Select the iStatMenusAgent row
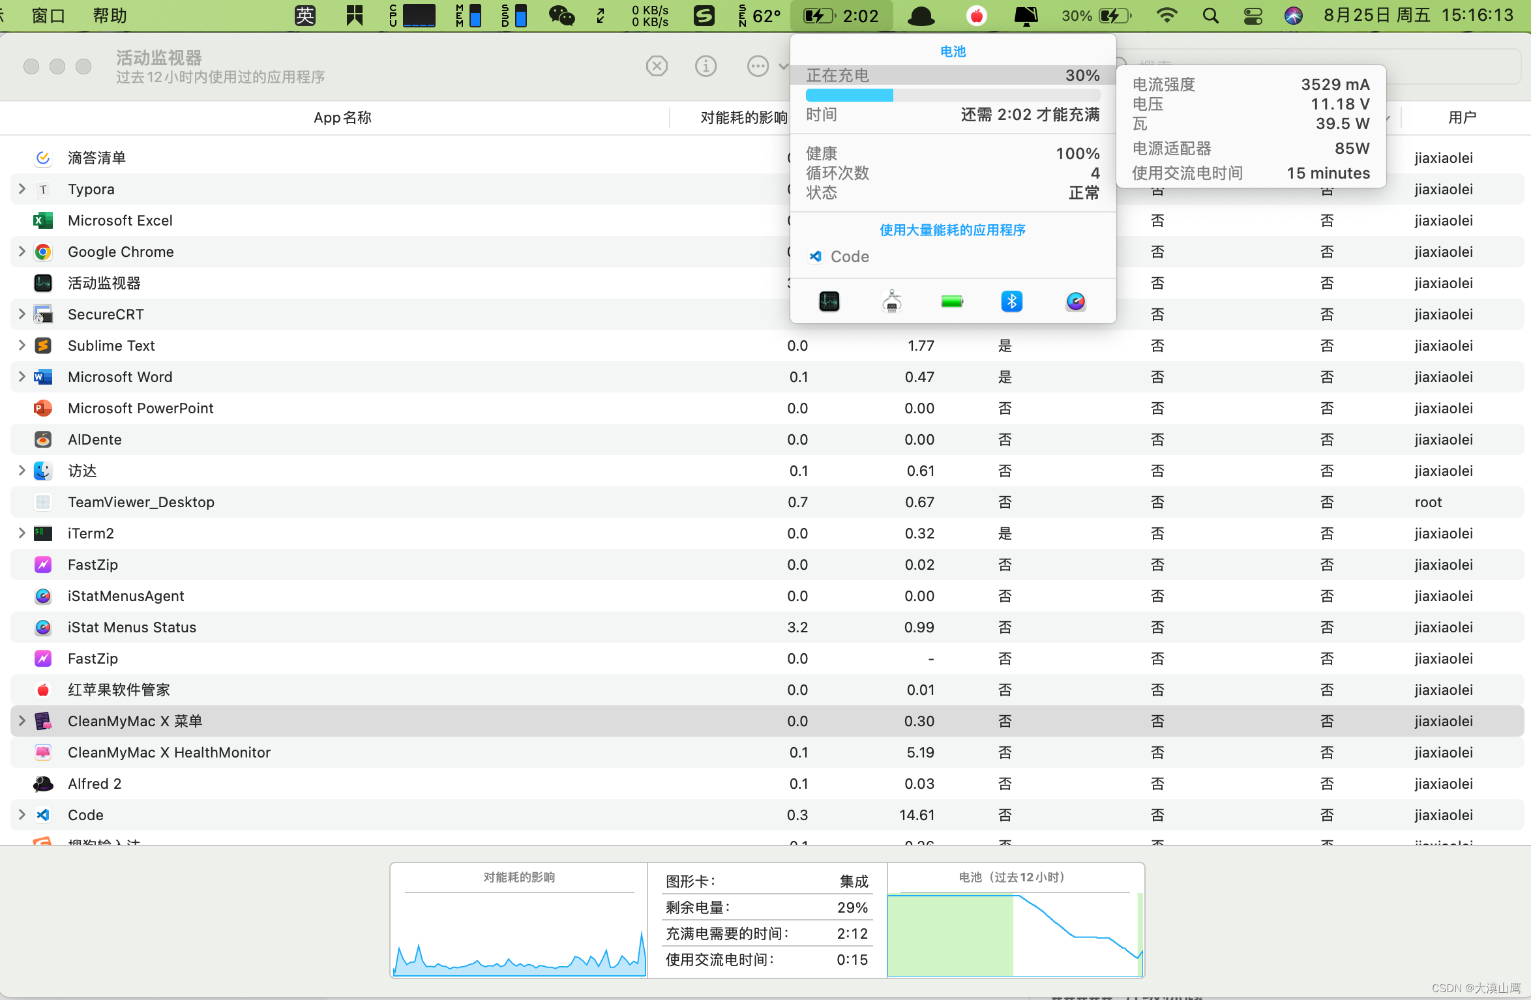 click(x=767, y=596)
